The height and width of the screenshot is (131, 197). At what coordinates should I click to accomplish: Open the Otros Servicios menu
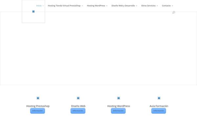pos(148,6)
